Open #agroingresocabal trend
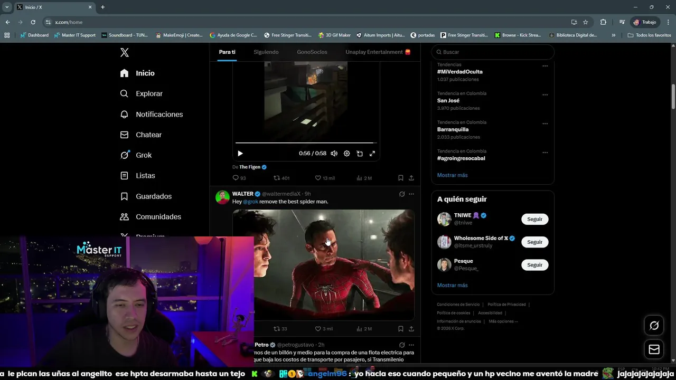The width and height of the screenshot is (676, 380). (x=461, y=158)
